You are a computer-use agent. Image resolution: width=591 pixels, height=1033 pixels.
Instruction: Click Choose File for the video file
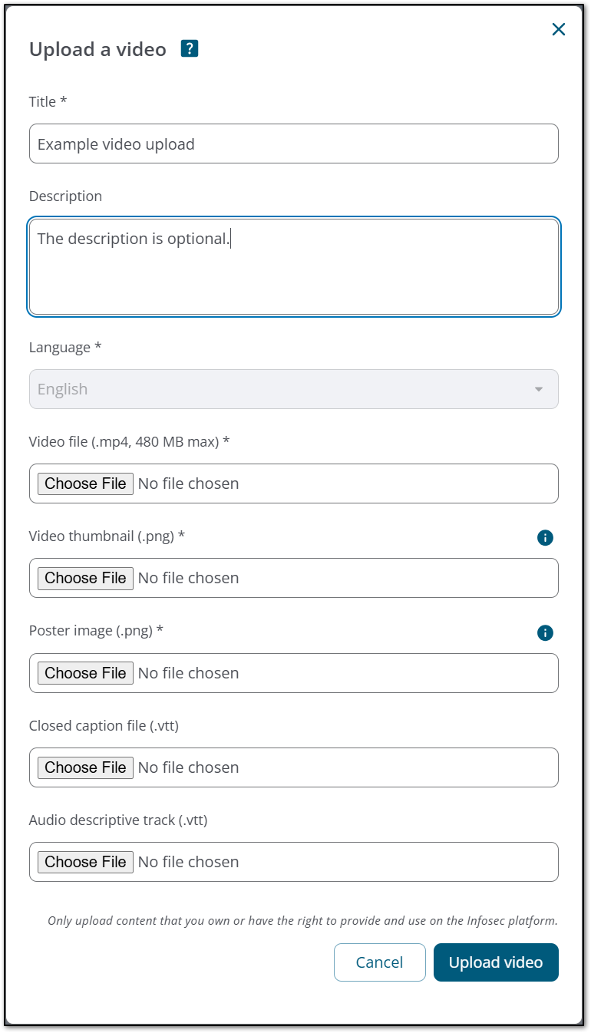[85, 483]
